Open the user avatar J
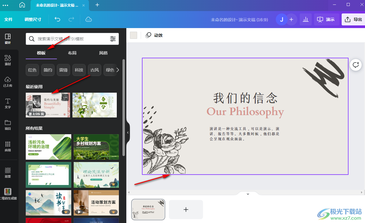 coord(281,19)
